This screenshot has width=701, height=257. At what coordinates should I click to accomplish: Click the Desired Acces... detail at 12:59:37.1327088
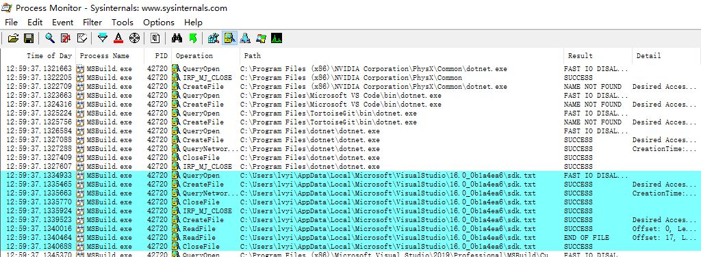click(x=665, y=140)
